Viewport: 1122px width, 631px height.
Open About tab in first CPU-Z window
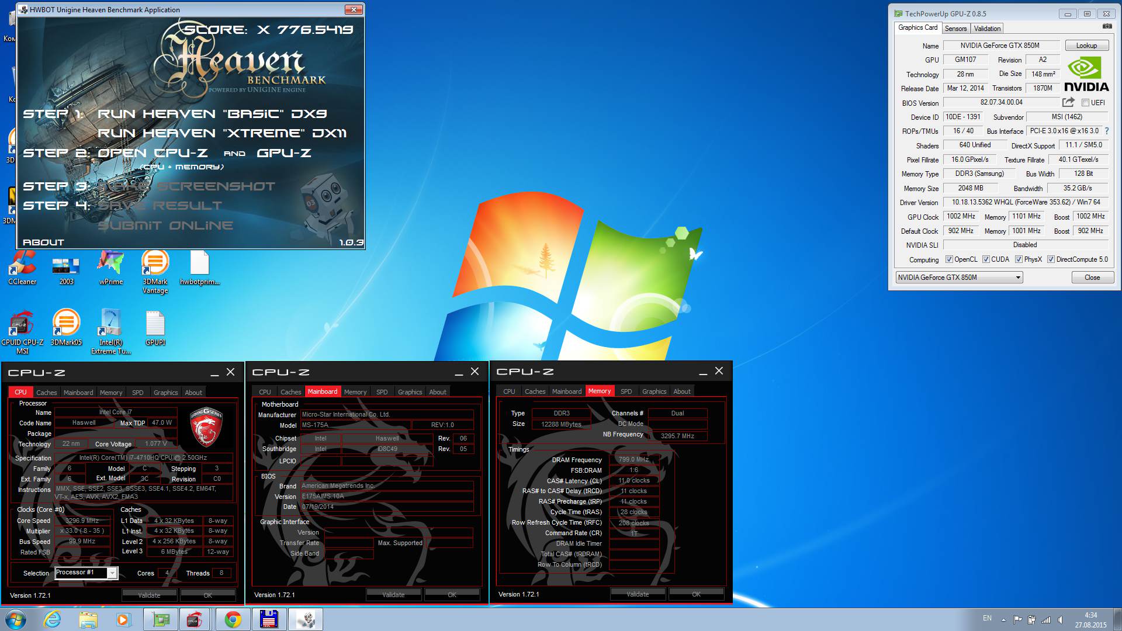click(193, 393)
